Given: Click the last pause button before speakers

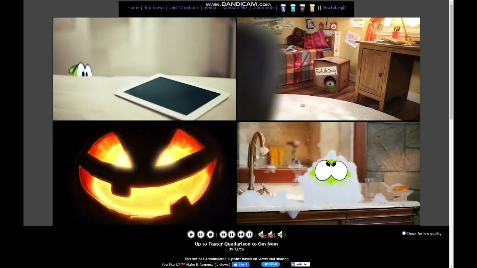Looking at the screenshot, I should pyautogui.click(x=249, y=234).
